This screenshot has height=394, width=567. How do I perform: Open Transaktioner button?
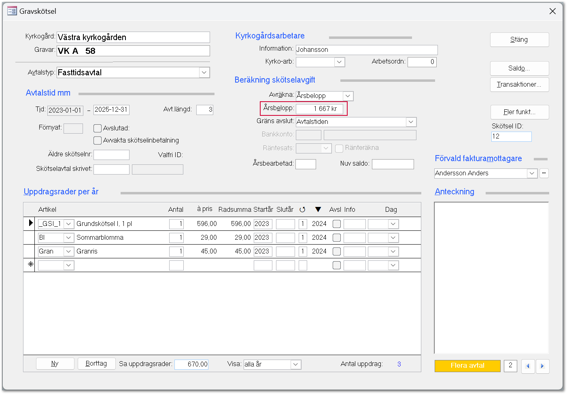click(x=519, y=85)
